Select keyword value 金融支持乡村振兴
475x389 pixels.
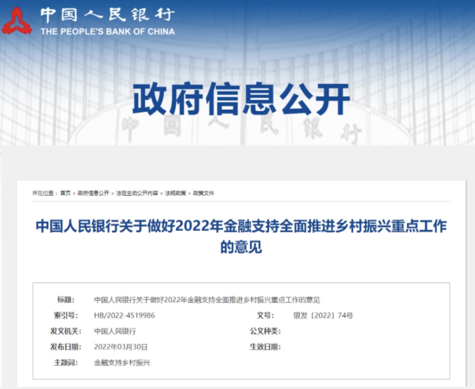coord(122,362)
